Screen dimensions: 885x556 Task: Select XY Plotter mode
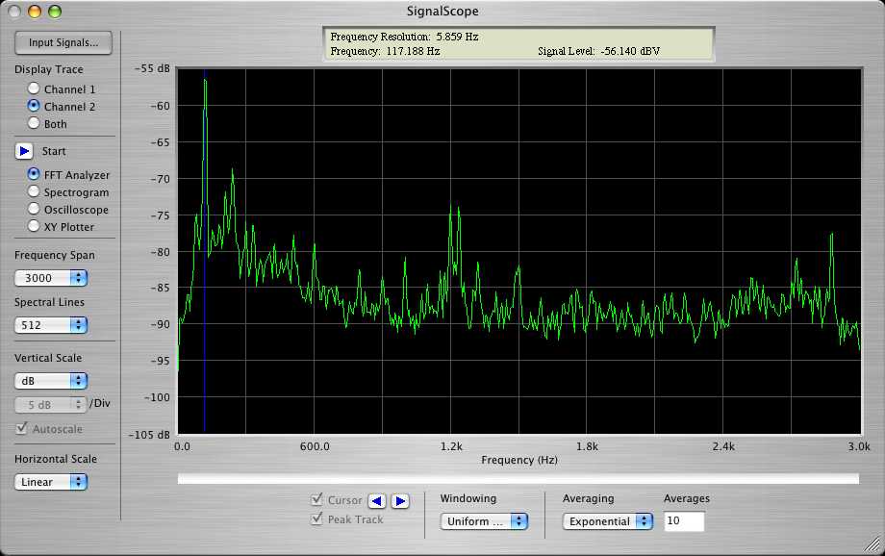pyautogui.click(x=34, y=227)
